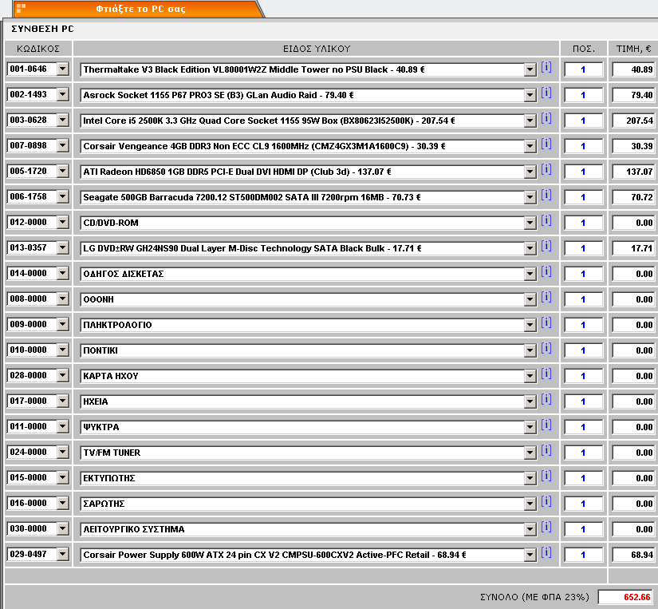Screen dimensions: 658x609
Task: Click quantity field in Intel Core i5 row
Action: click(x=583, y=121)
